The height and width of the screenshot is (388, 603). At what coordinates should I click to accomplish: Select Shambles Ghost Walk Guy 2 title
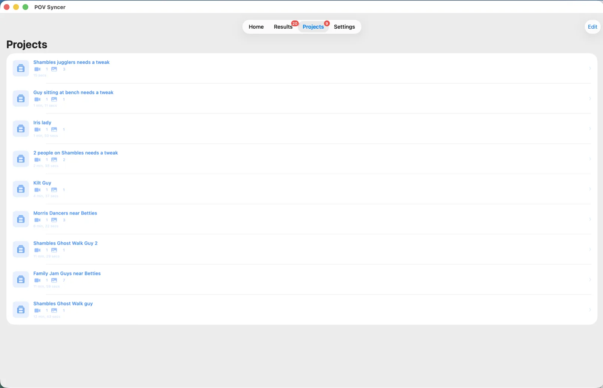click(x=65, y=243)
